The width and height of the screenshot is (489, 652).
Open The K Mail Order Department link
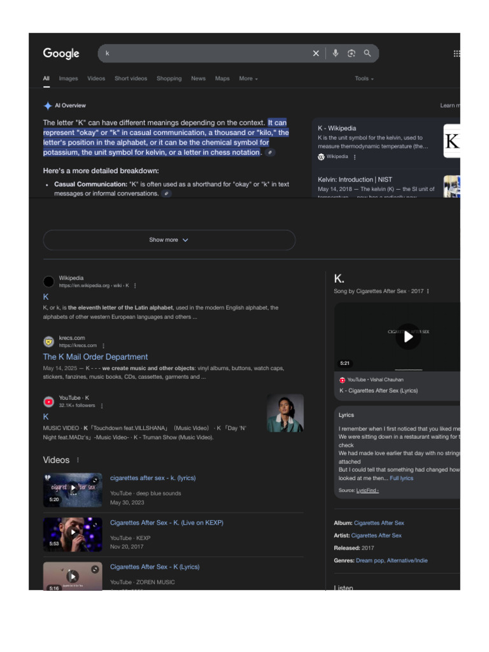point(96,357)
